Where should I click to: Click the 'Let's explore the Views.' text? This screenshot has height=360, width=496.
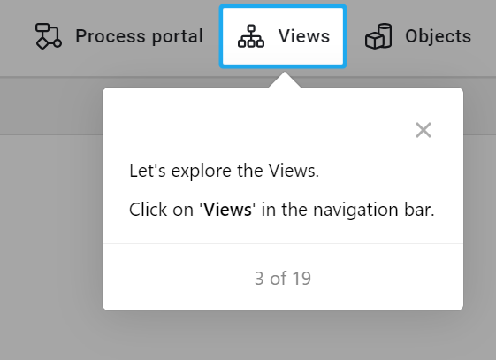[x=225, y=171]
